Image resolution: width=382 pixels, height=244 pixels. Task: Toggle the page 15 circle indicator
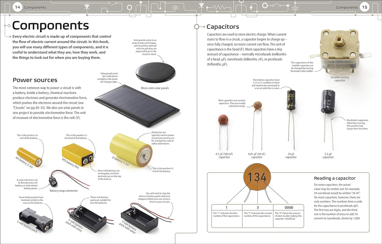pos(365,7)
